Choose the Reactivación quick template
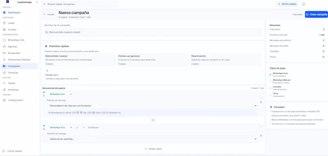 click(226, 60)
